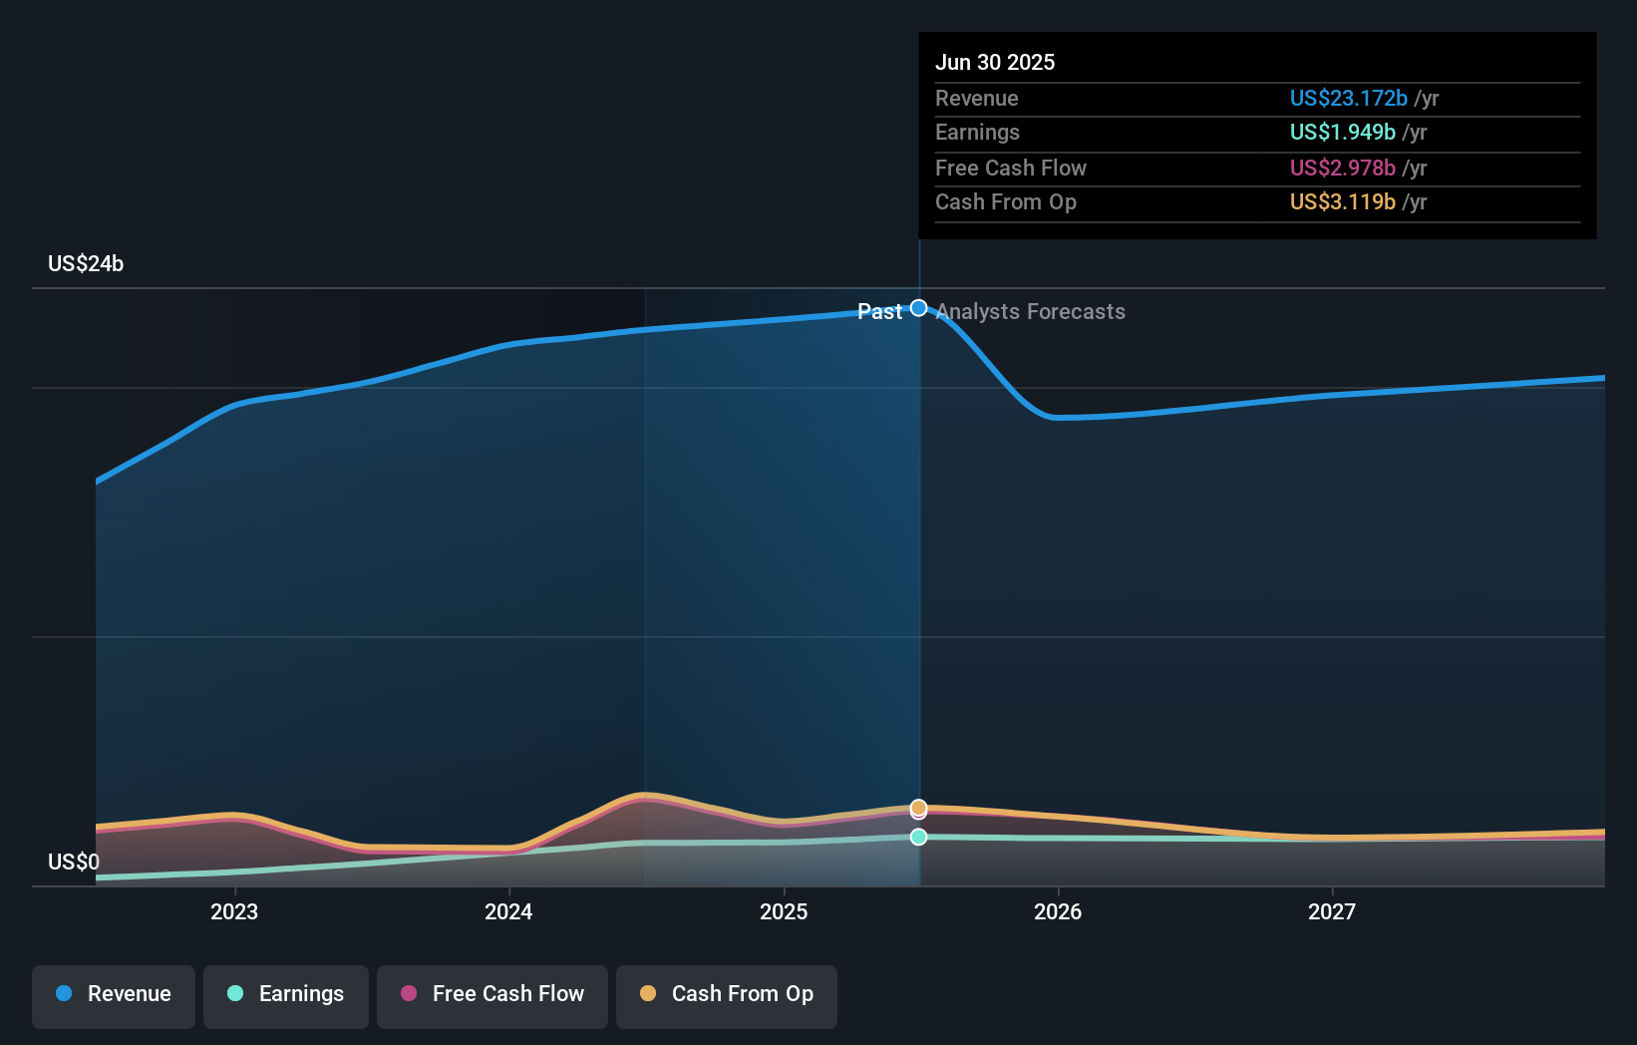Toggle the Cash From Op legend button
The height and width of the screenshot is (1045, 1637).
tap(727, 996)
